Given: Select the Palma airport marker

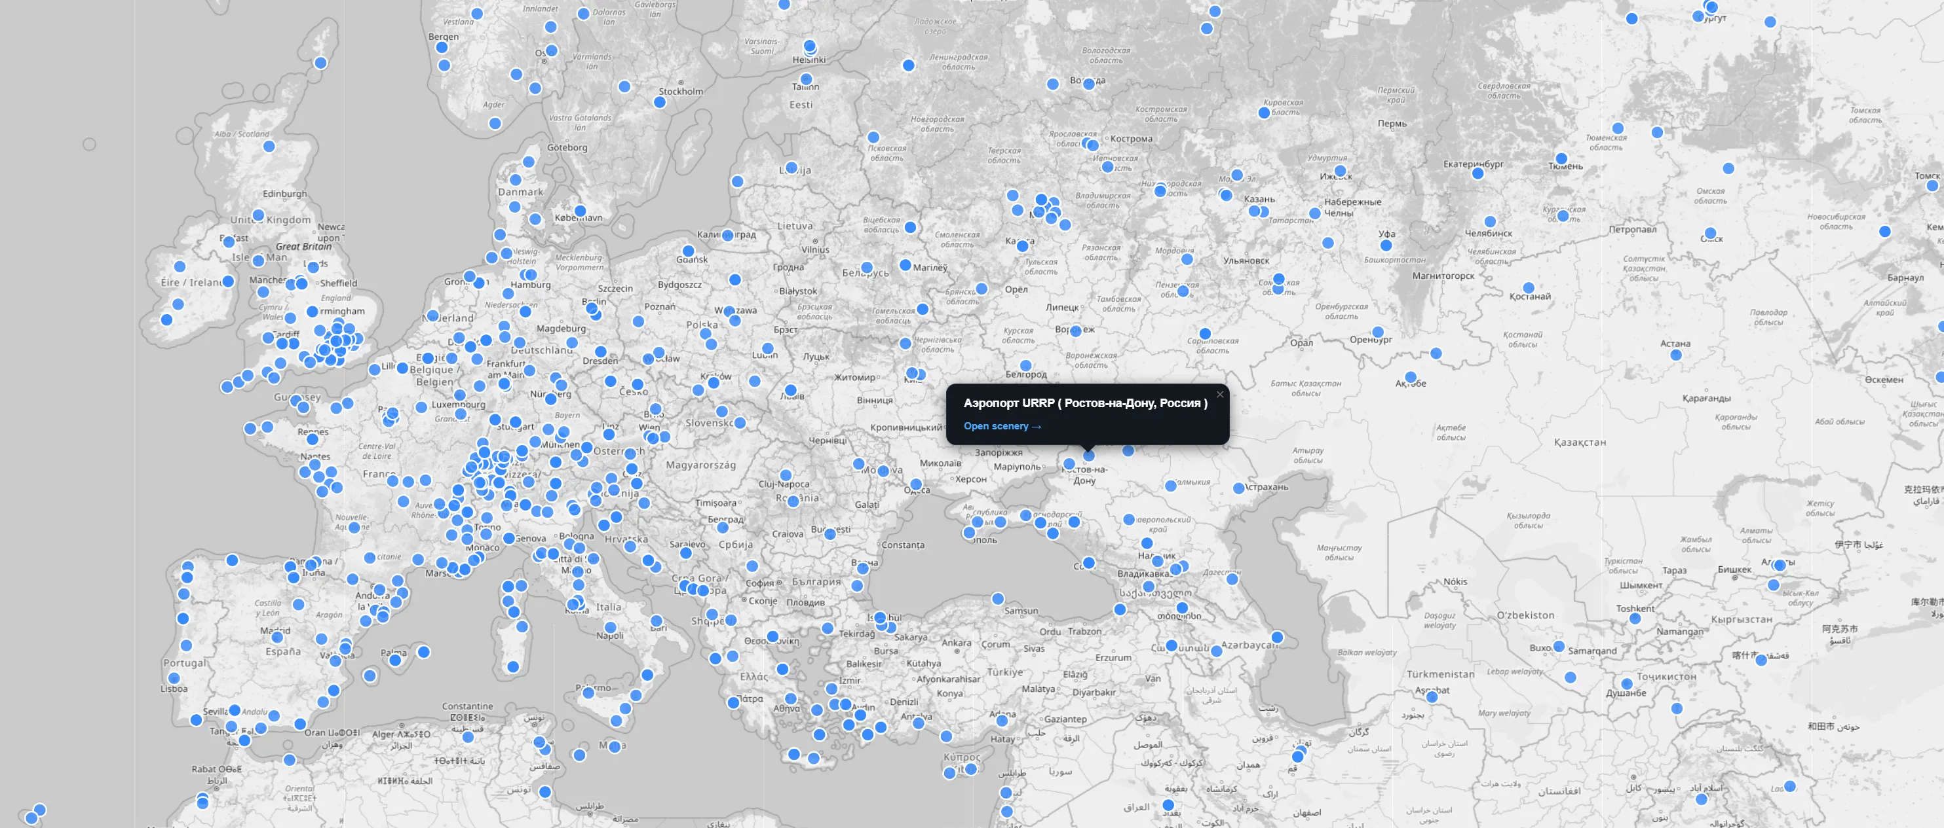Looking at the screenshot, I should point(394,660).
